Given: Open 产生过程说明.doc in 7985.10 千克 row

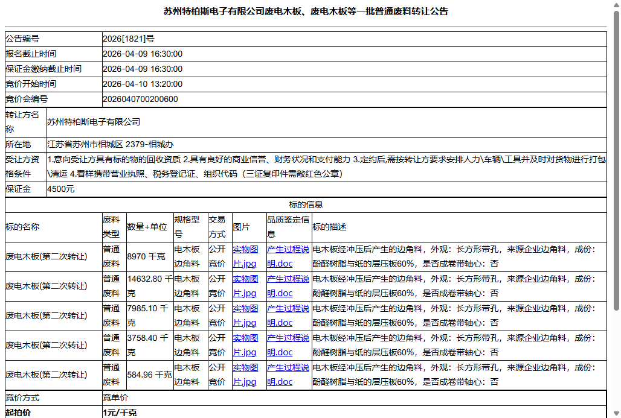Looking at the screenshot, I should tap(288, 315).
